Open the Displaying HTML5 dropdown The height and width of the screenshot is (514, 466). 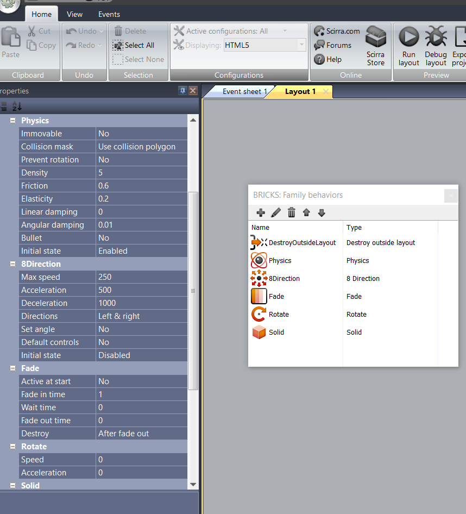coord(301,46)
